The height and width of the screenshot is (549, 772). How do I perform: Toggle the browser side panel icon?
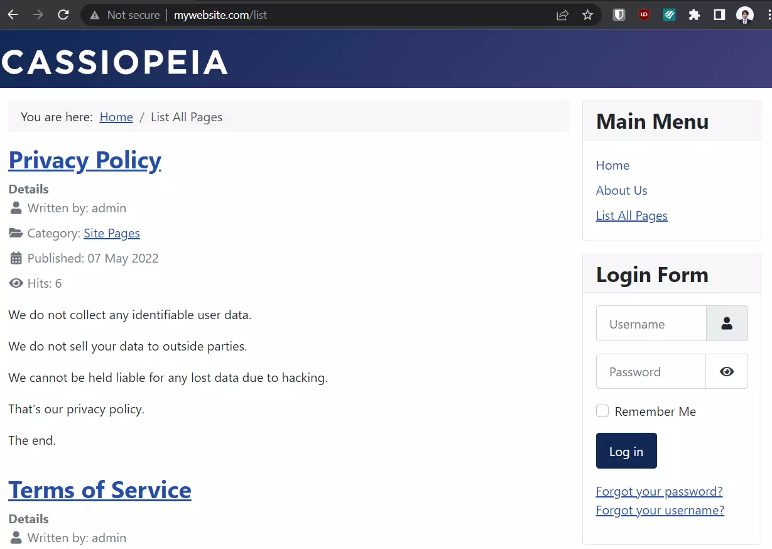720,15
